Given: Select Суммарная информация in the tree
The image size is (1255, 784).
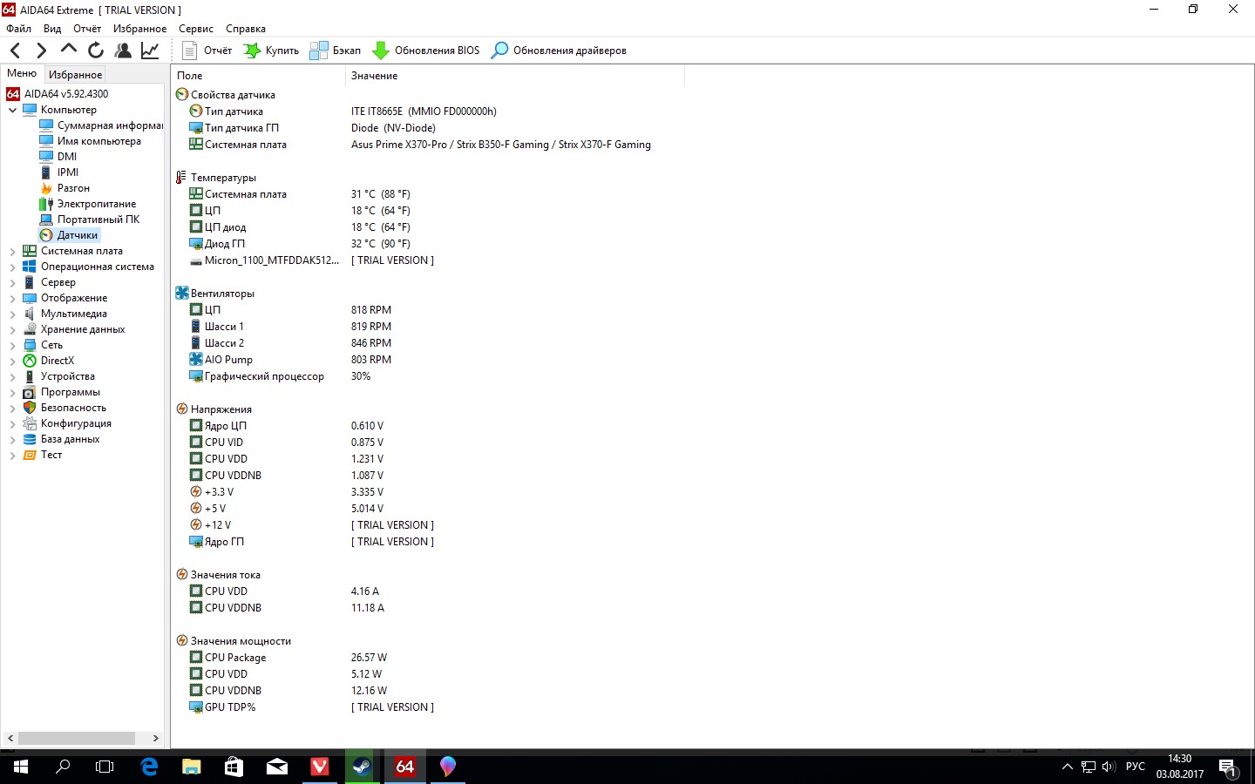Looking at the screenshot, I should pos(101,125).
